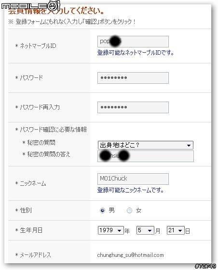
Task: Click the 男 label text
Action: (111, 210)
